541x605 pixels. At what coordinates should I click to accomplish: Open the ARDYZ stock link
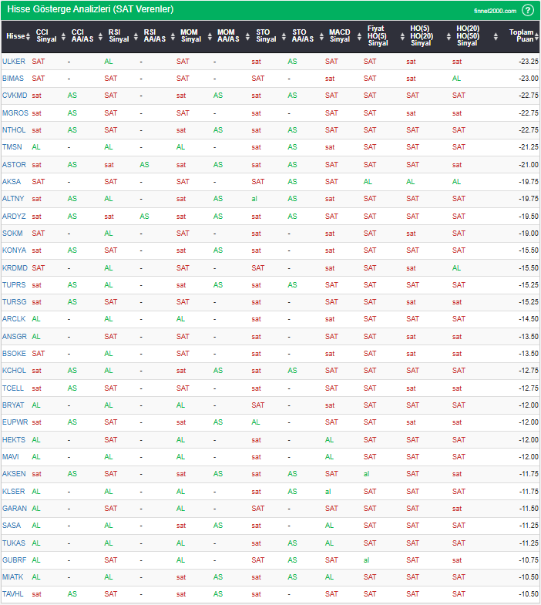[14, 217]
